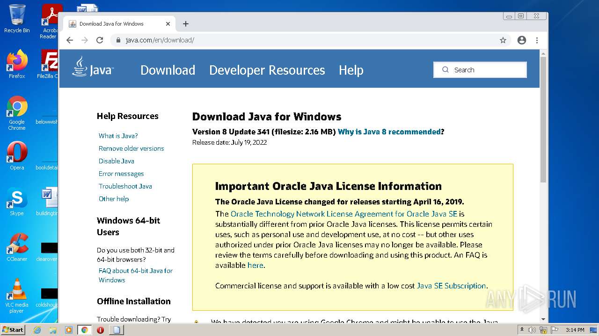Open the Help menu in Java header
Screen dimensions: 599x336
click(351, 70)
